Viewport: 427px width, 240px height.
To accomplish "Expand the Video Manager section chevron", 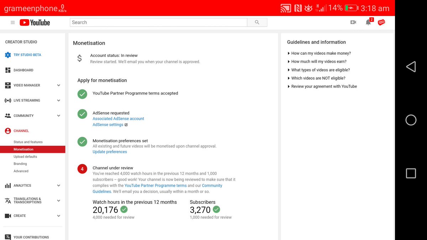I will 59,85.
